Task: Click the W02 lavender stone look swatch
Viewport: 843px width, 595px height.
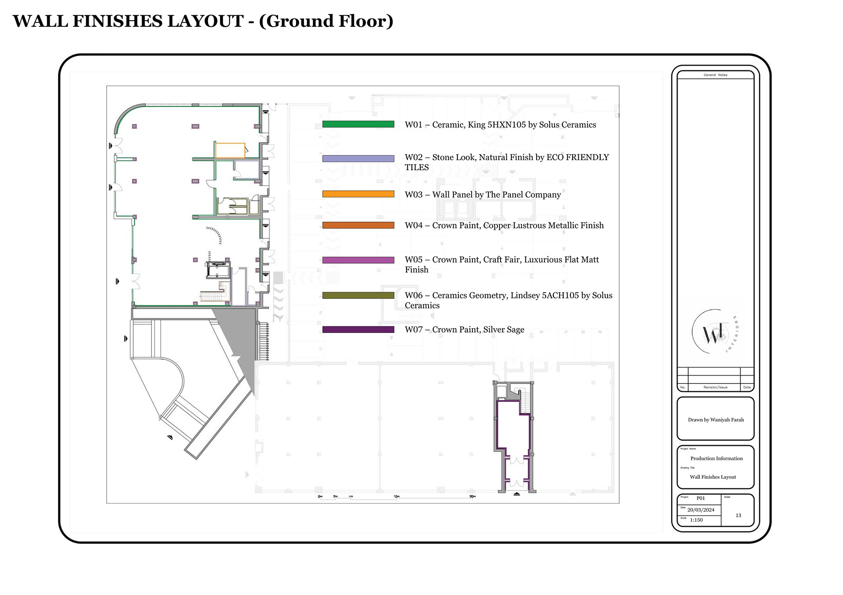Action: (358, 159)
